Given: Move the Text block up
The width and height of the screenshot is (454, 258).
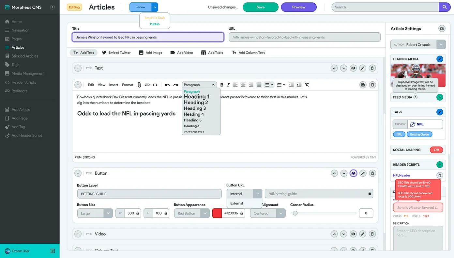Looking at the screenshot, I should [334, 68].
